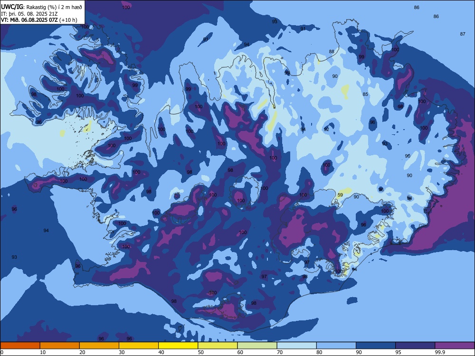
Task: Click the orange 10–20 legend swatch
Action: point(60,346)
